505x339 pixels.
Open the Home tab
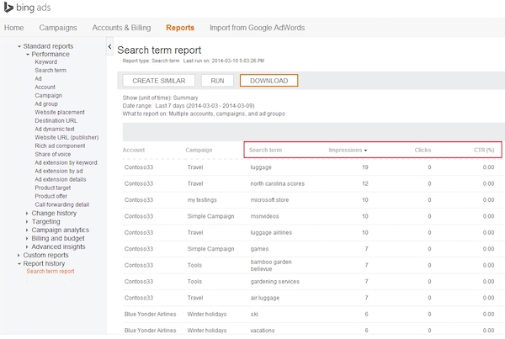14,28
